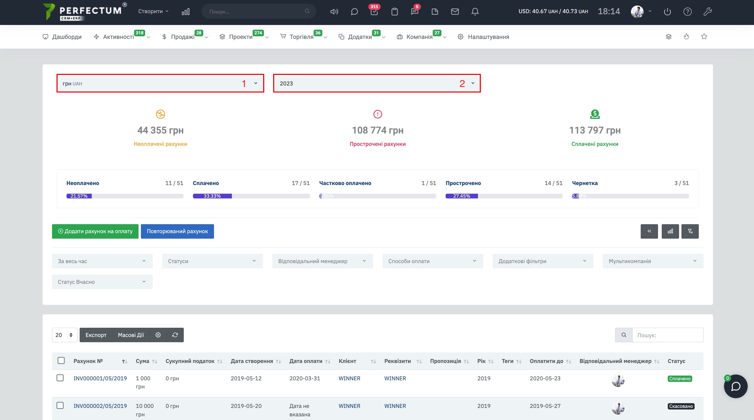This screenshot has height=420, width=754.
Task: Open the wrench setup icon
Action: click(707, 12)
